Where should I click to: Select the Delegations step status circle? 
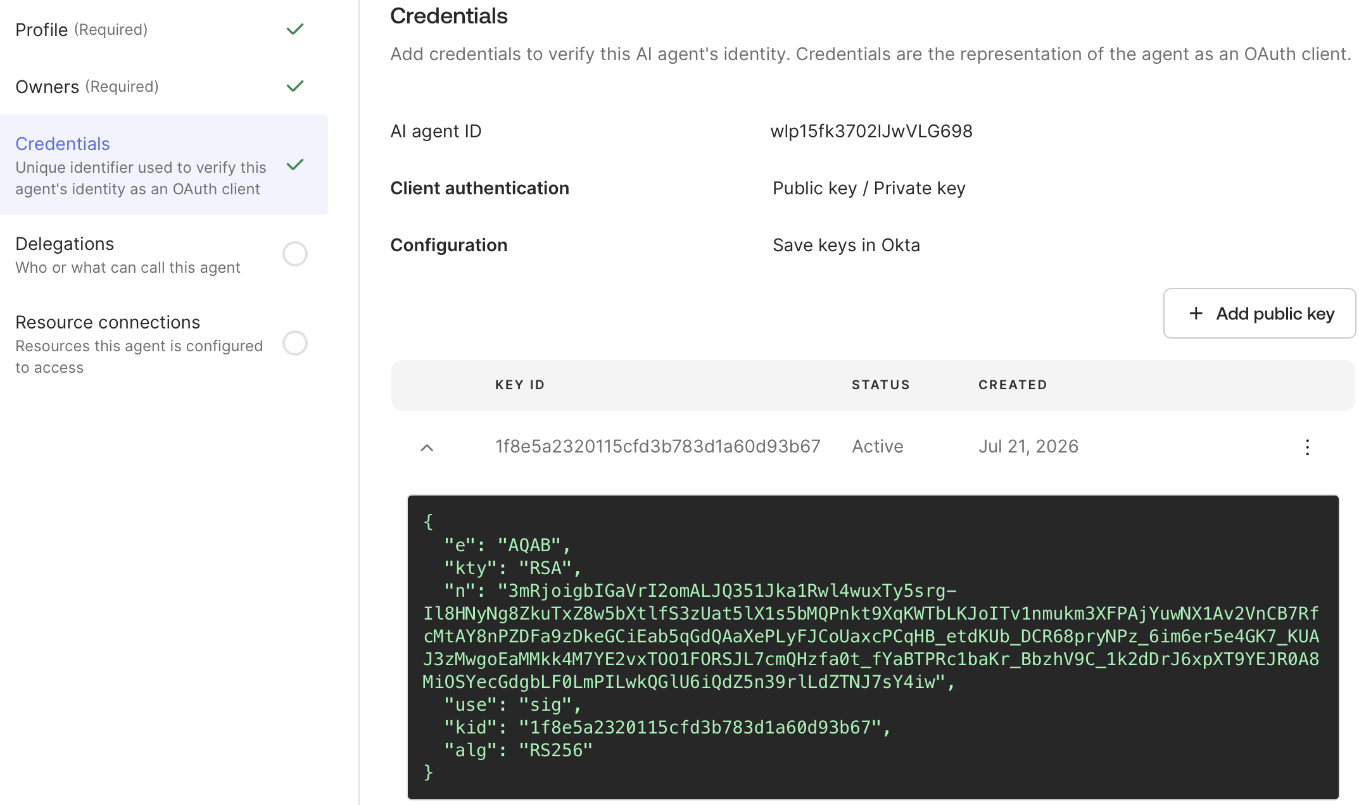click(295, 254)
